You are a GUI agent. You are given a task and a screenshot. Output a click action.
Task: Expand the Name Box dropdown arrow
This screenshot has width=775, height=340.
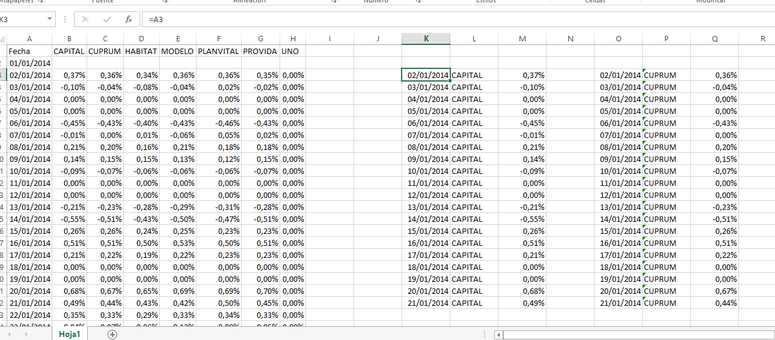[x=49, y=19]
